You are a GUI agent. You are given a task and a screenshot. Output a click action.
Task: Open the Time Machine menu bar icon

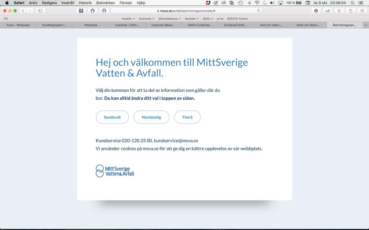240,3
